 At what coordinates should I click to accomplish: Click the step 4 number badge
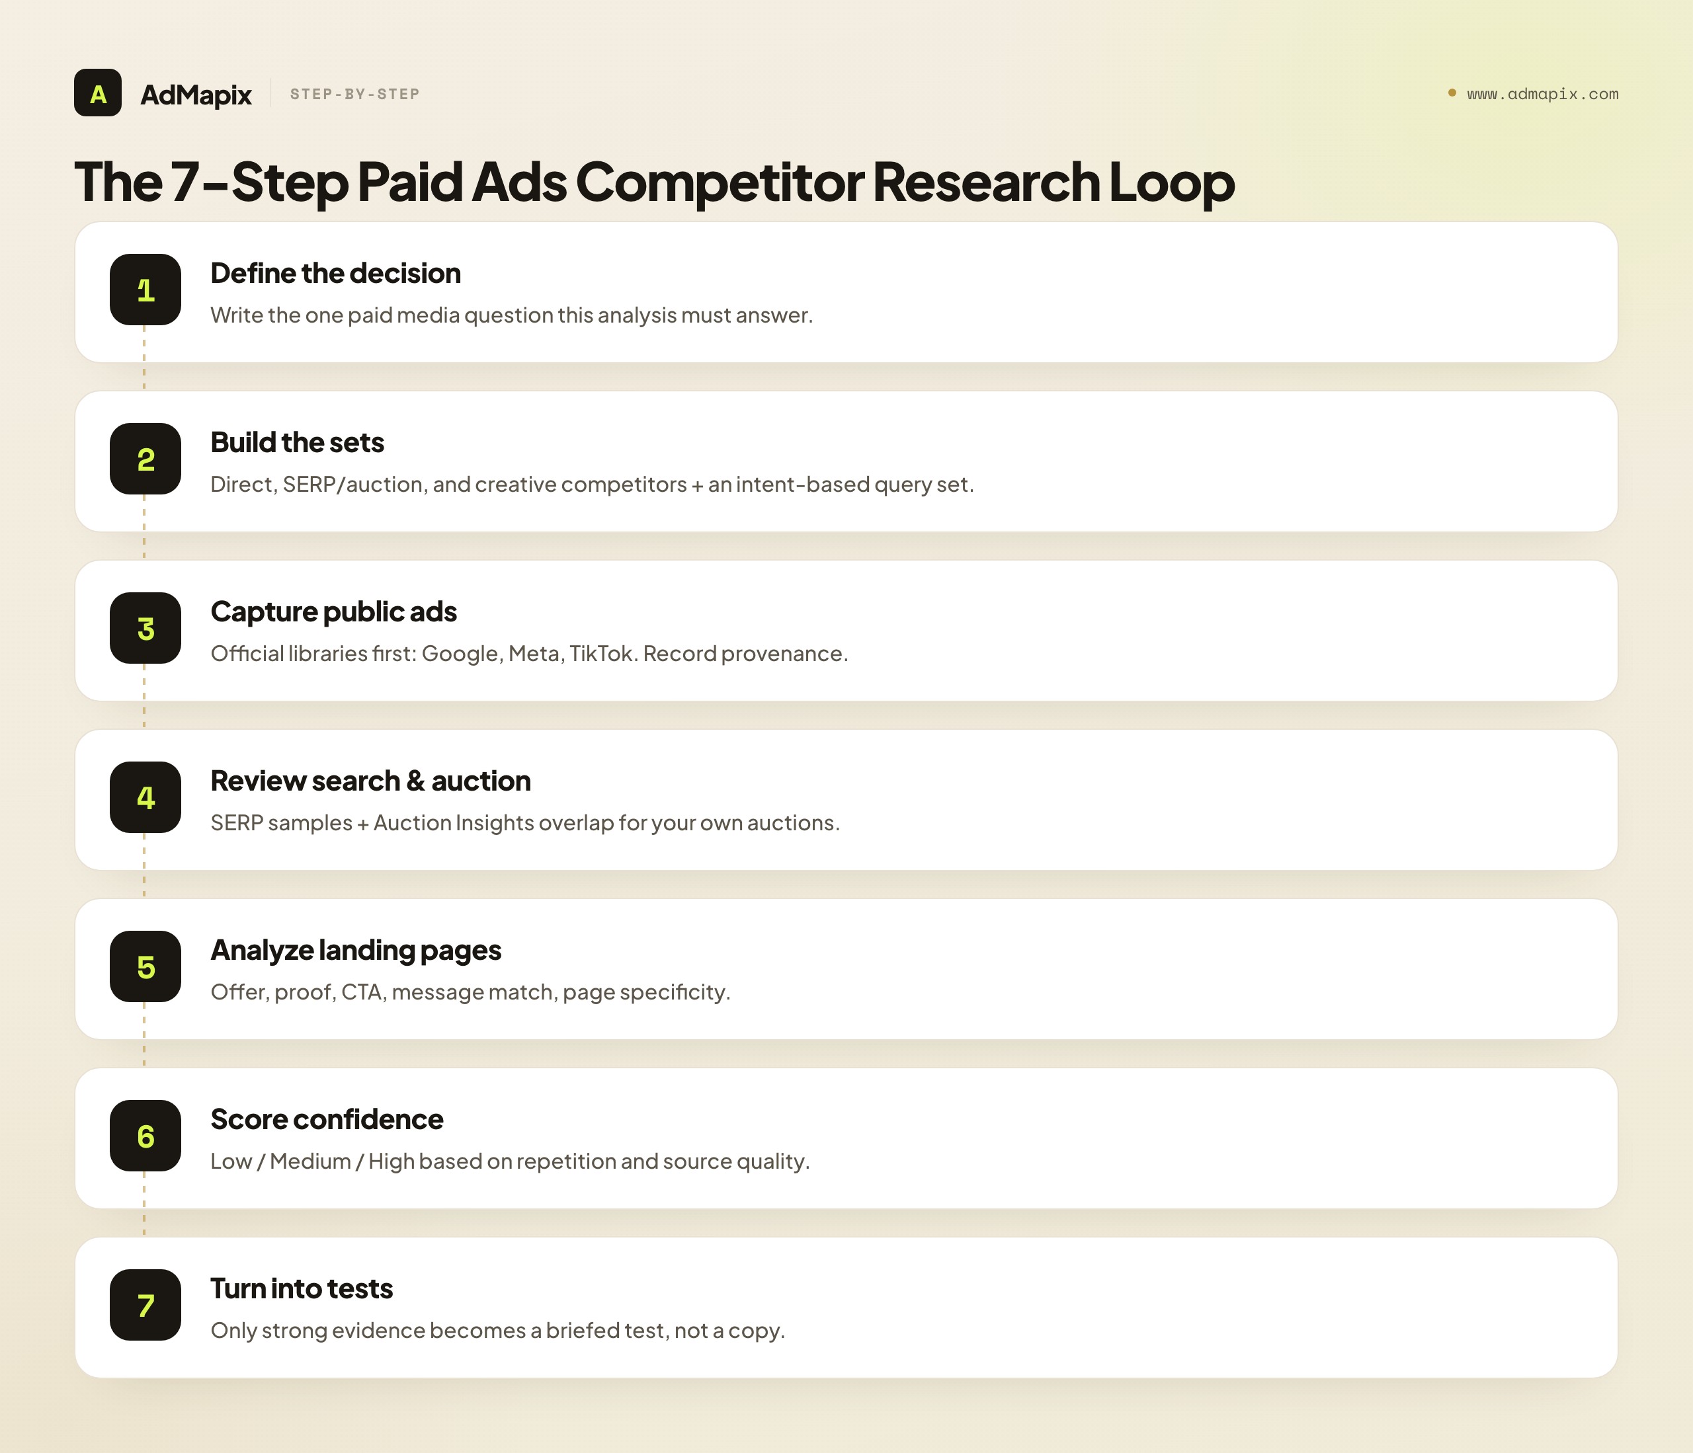pos(145,797)
